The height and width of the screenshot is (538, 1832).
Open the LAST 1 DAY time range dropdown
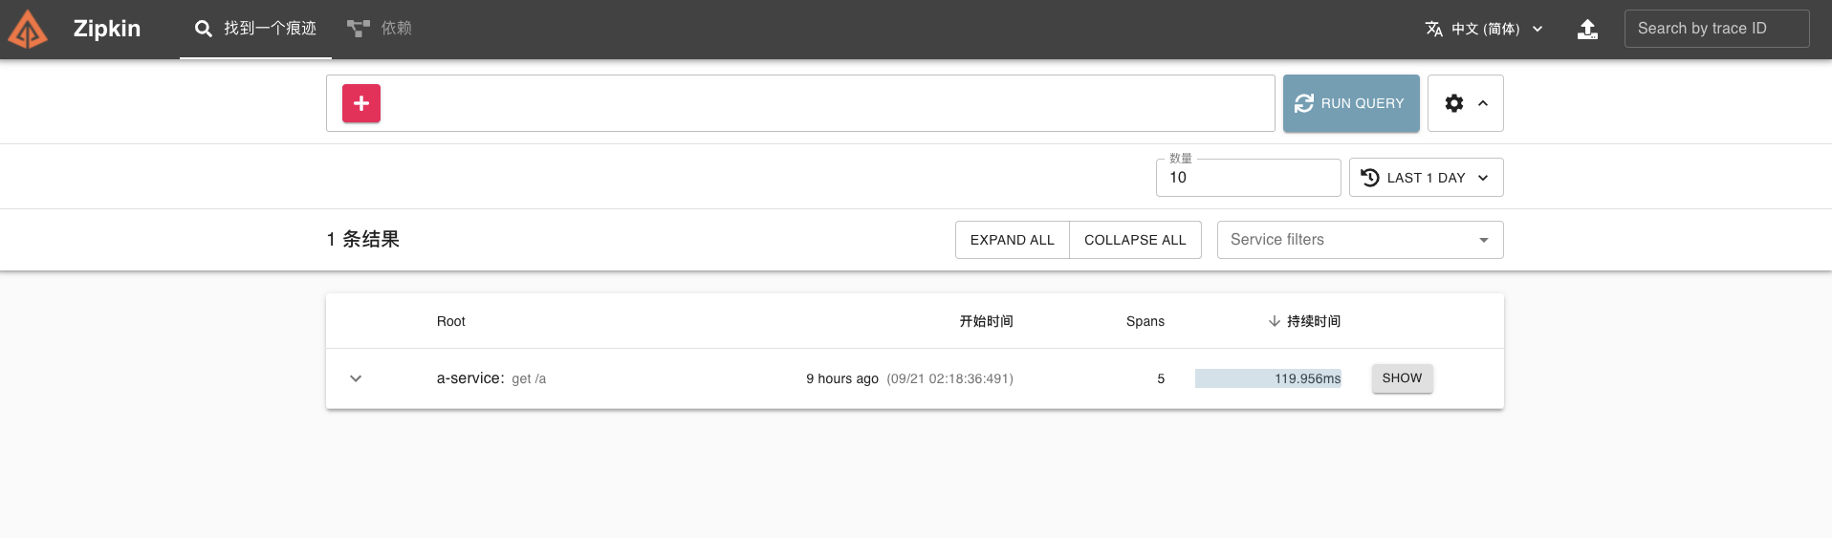[x=1426, y=178]
